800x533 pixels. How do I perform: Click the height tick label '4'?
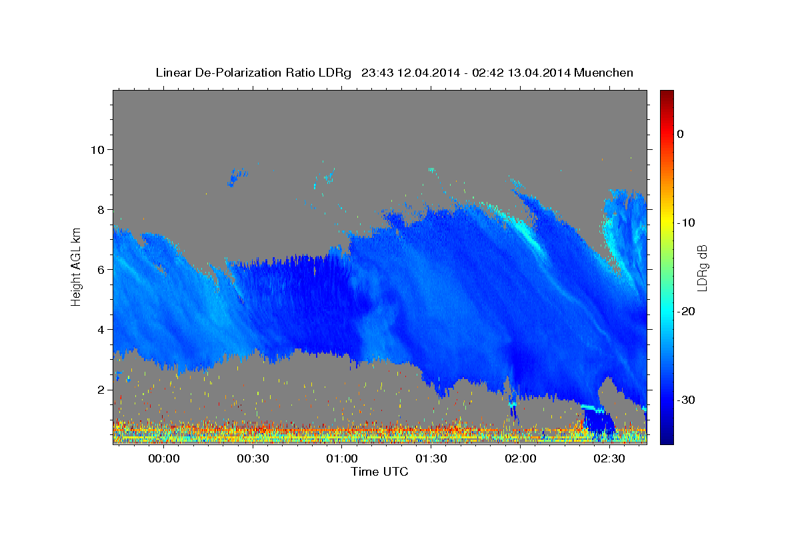click(100, 329)
